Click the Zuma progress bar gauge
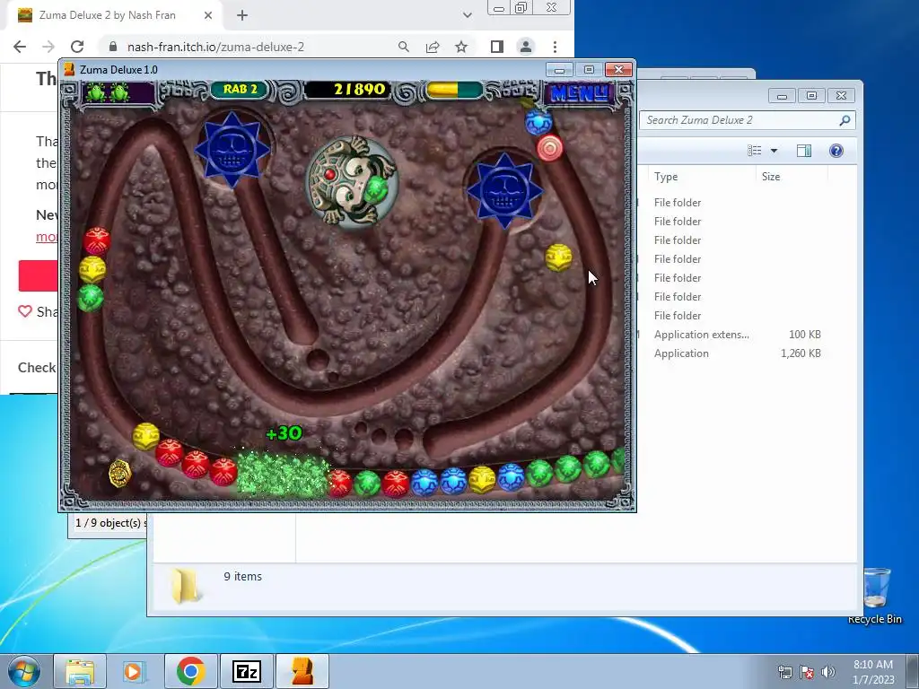 (x=454, y=90)
